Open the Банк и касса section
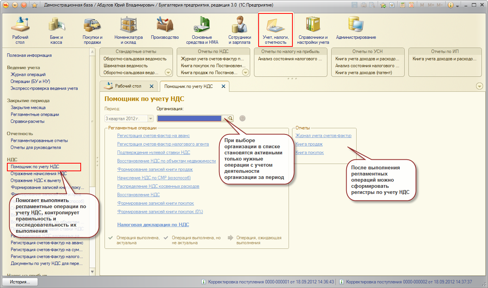 (x=56, y=31)
